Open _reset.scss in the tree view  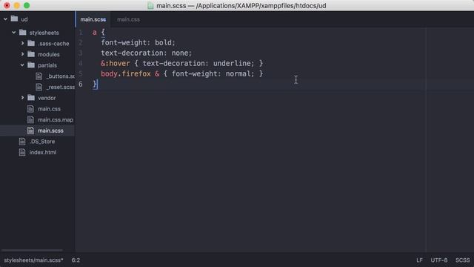coord(61,87)
